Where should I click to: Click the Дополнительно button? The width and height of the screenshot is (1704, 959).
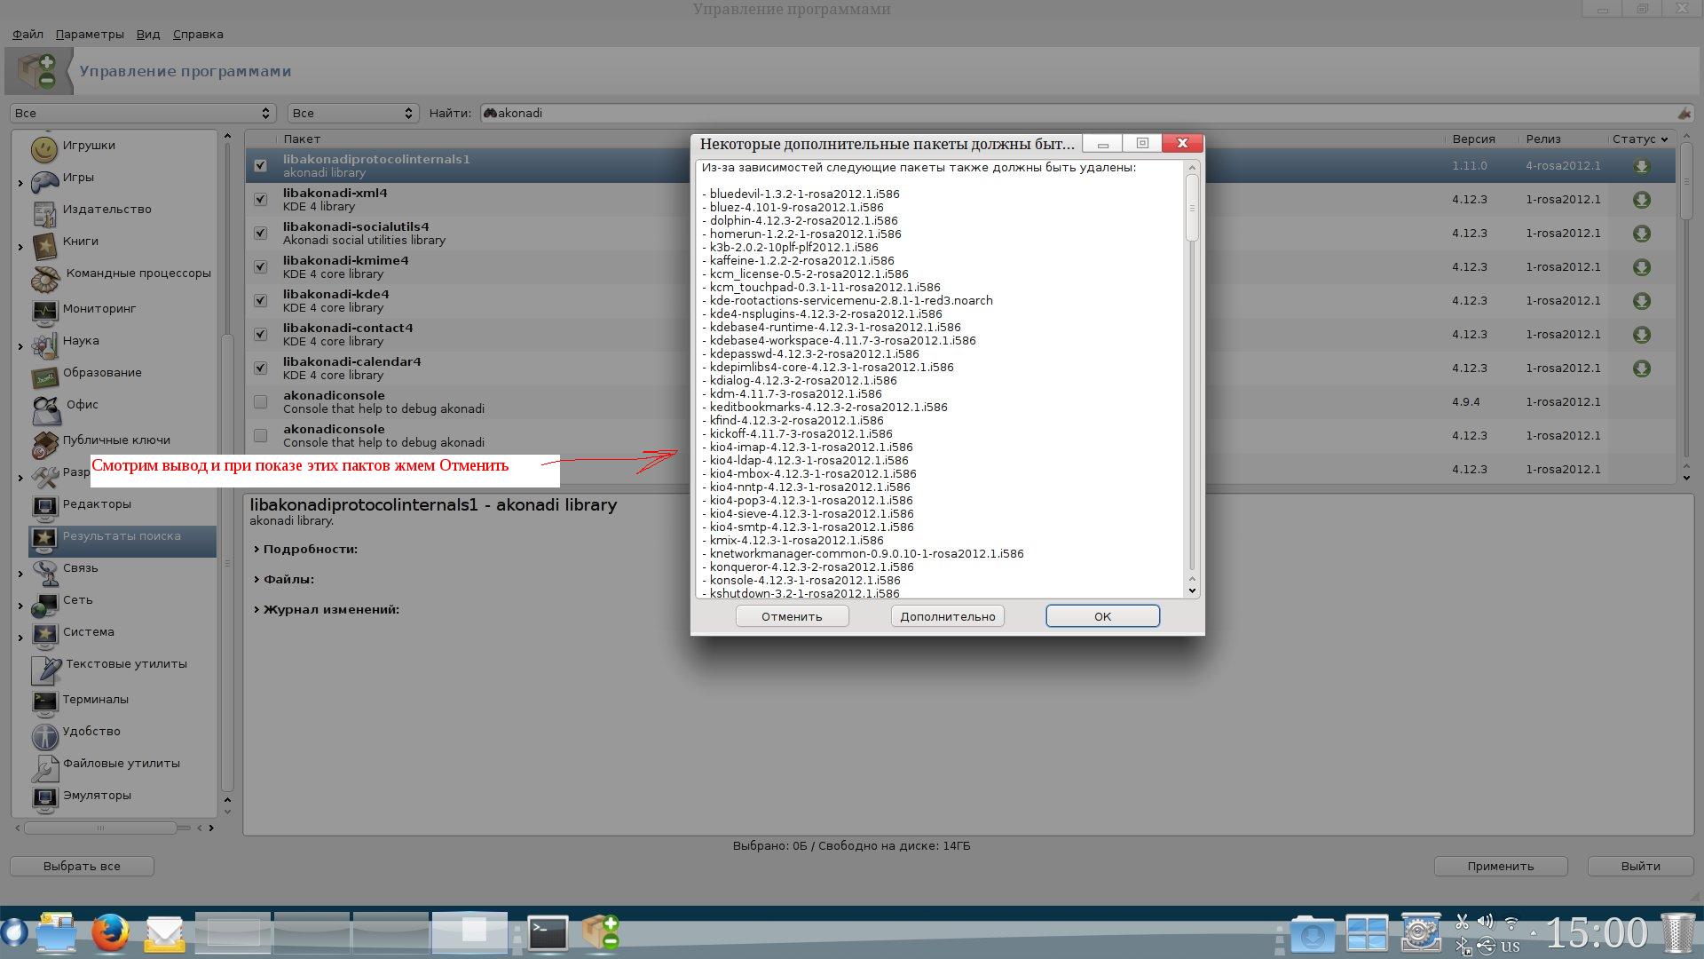point(947,616)
